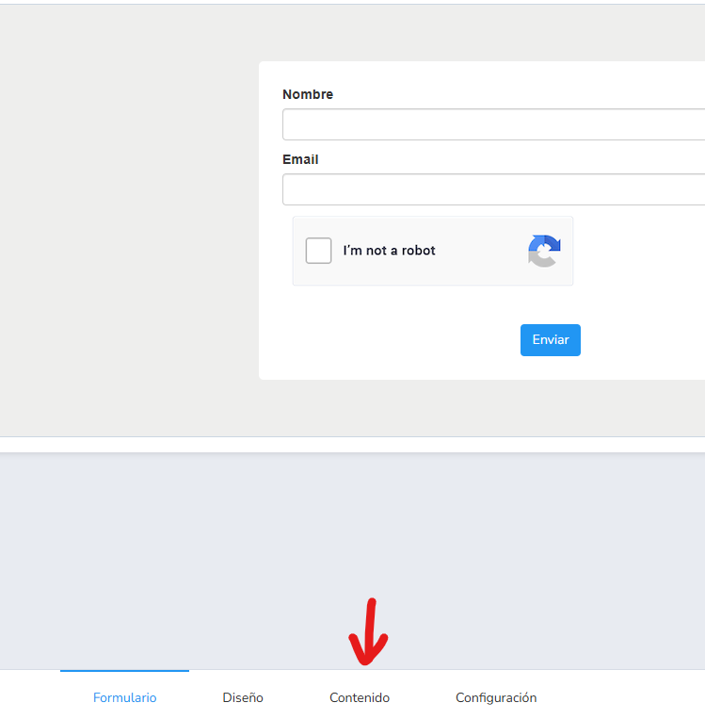Screen dimensions: 705x719
Task: Go to the Configuración tab
Action: point(496,698)
